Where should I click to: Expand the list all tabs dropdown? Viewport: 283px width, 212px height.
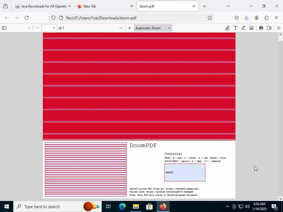pos(228,6)
